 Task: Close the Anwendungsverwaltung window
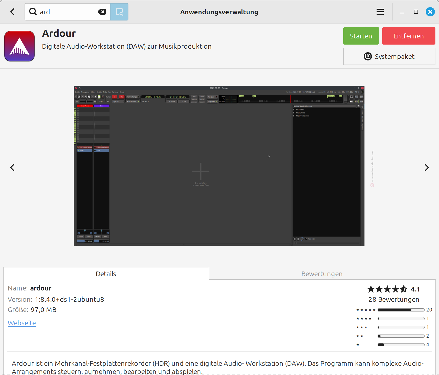point(430,12)
